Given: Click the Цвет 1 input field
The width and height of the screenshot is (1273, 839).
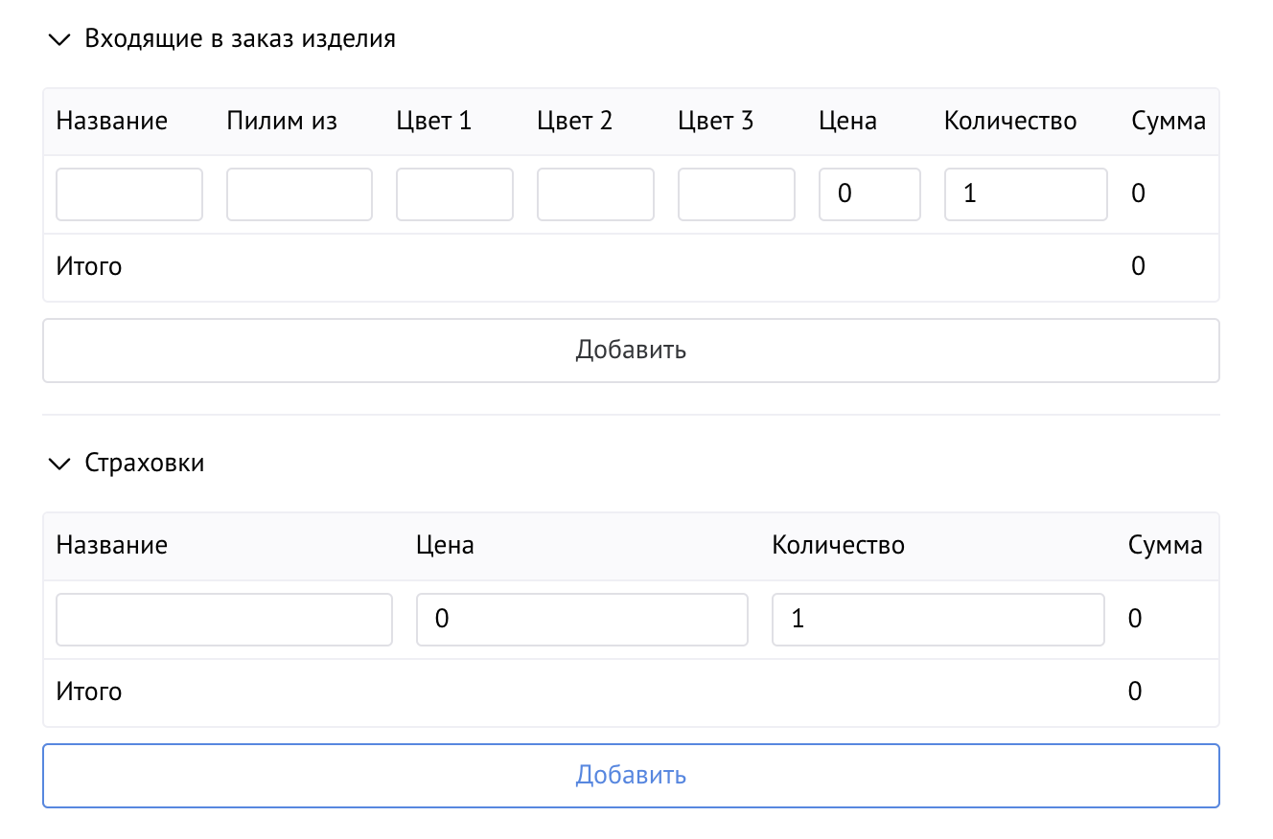Looking at the screenshot, I should (x=454, y=193).
